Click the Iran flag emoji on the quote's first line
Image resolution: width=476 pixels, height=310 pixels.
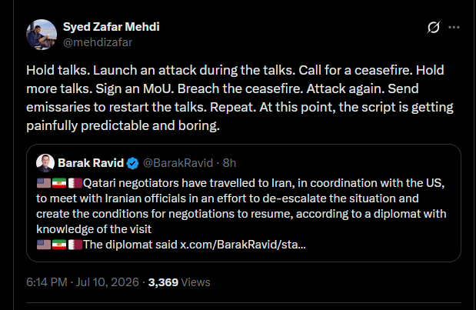tap(59, 183)
